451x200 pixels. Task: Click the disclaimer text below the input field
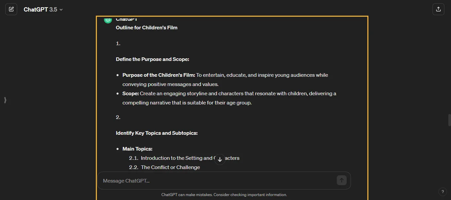click(x=224, y=194)
